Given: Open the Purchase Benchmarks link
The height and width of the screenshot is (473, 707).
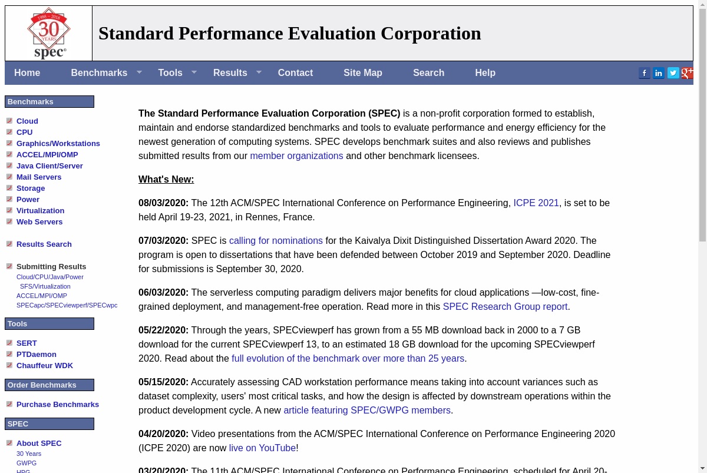Looking at the screenshot, I should click(x=58, y=404).
